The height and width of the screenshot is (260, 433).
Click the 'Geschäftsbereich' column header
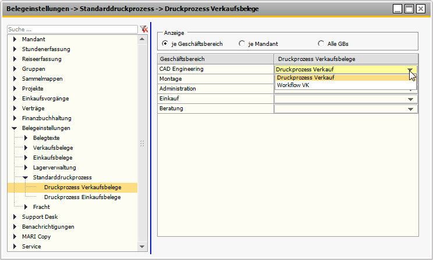tap(215, 59)
